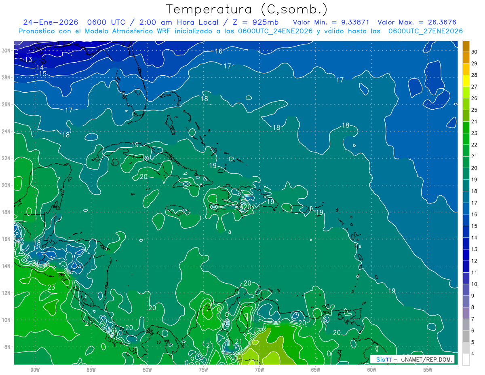Click the 22N latitude axis label
Viewport: 485px width, 375px height.
pos(6,158)
